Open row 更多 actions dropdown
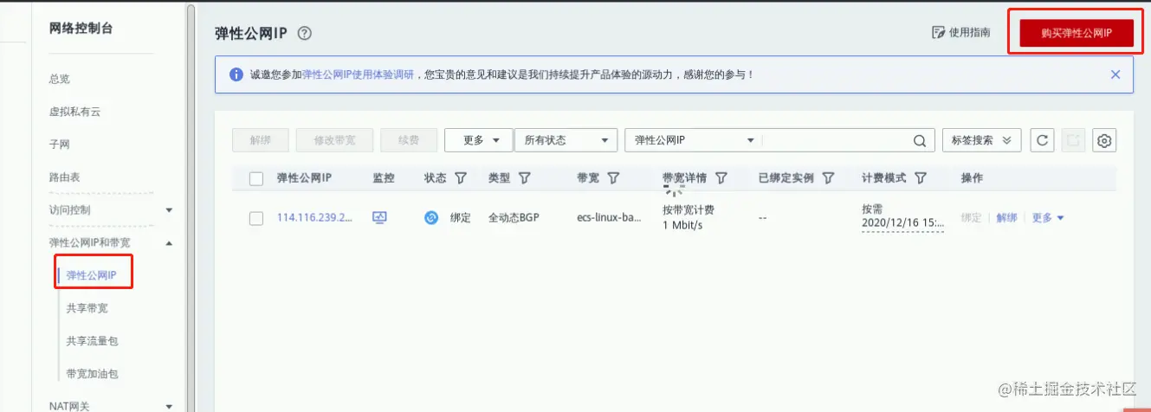The image size is (1151, 412). pyautogui.click(x=1048, y=217)
